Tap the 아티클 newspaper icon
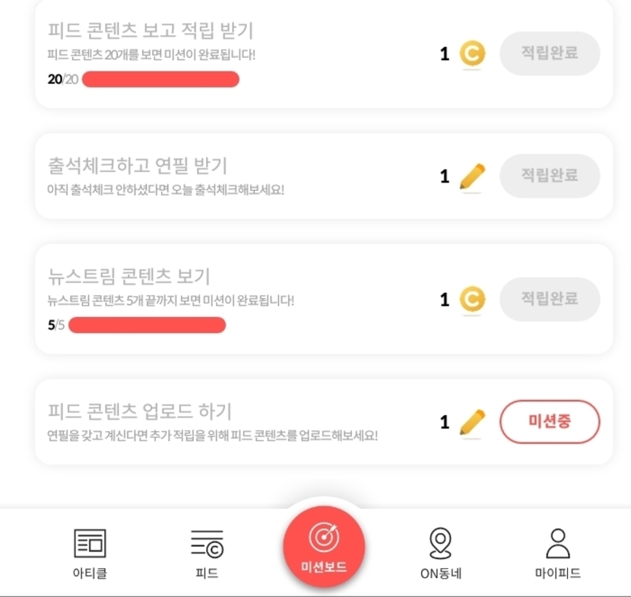Screen dimensions: 631x597 [90, 544]
